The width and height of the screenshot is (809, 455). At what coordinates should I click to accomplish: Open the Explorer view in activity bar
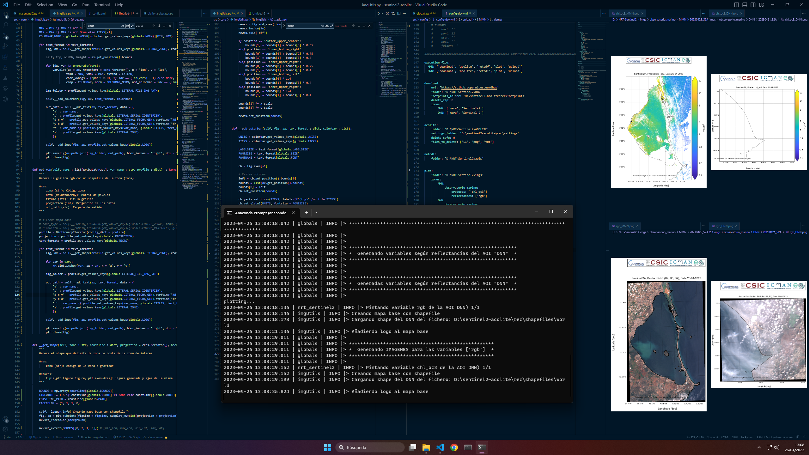tap(5, 15)
